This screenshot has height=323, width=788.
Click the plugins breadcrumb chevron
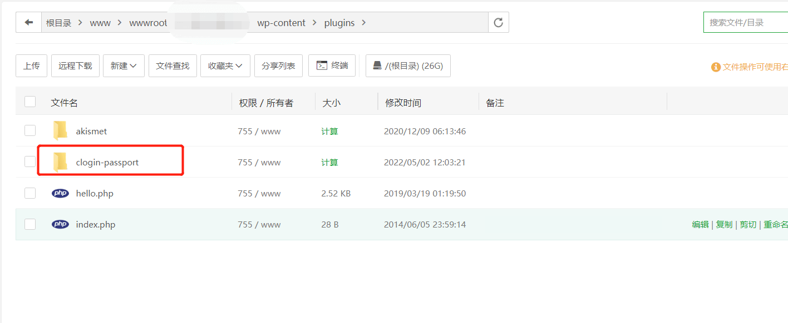click(363, 23)
